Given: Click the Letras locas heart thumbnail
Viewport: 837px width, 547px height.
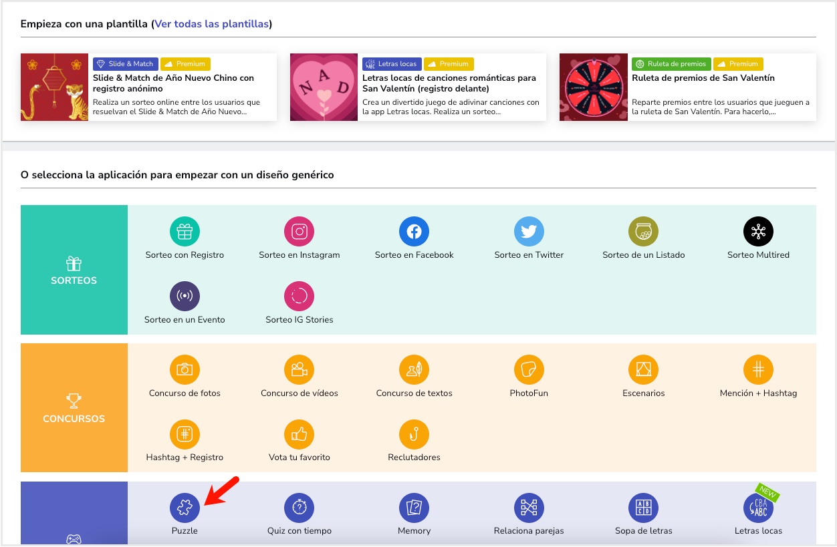Looking at the screenshot, I should pyautogui.click(x=324, y=87).
